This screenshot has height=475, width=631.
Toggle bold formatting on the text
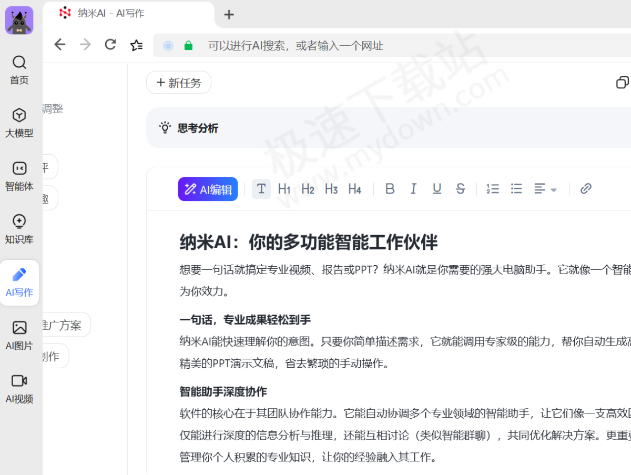coord(390,188)
